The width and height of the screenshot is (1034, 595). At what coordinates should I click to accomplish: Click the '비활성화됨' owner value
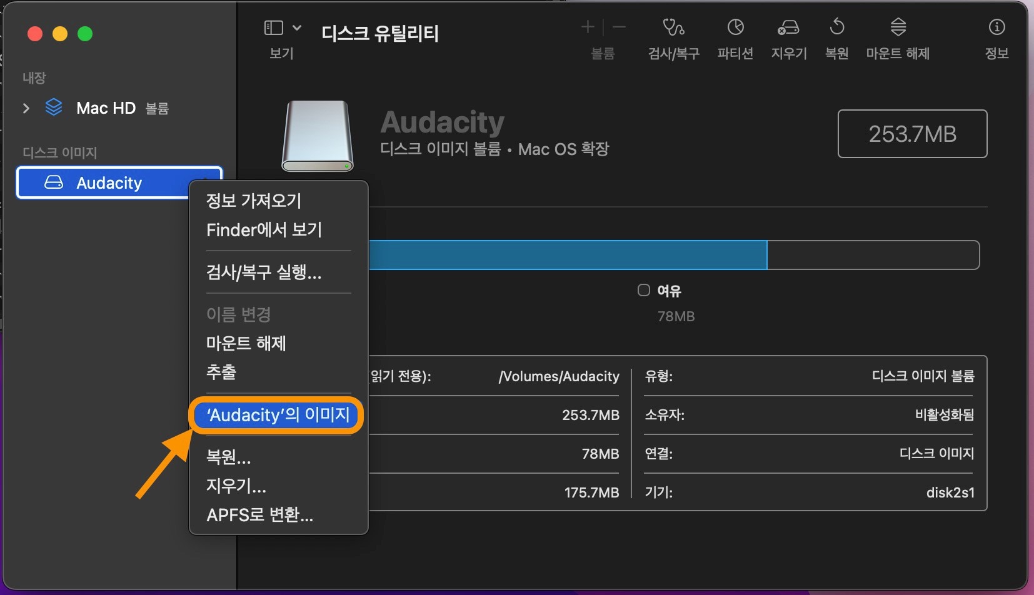(x=944, y=415)
